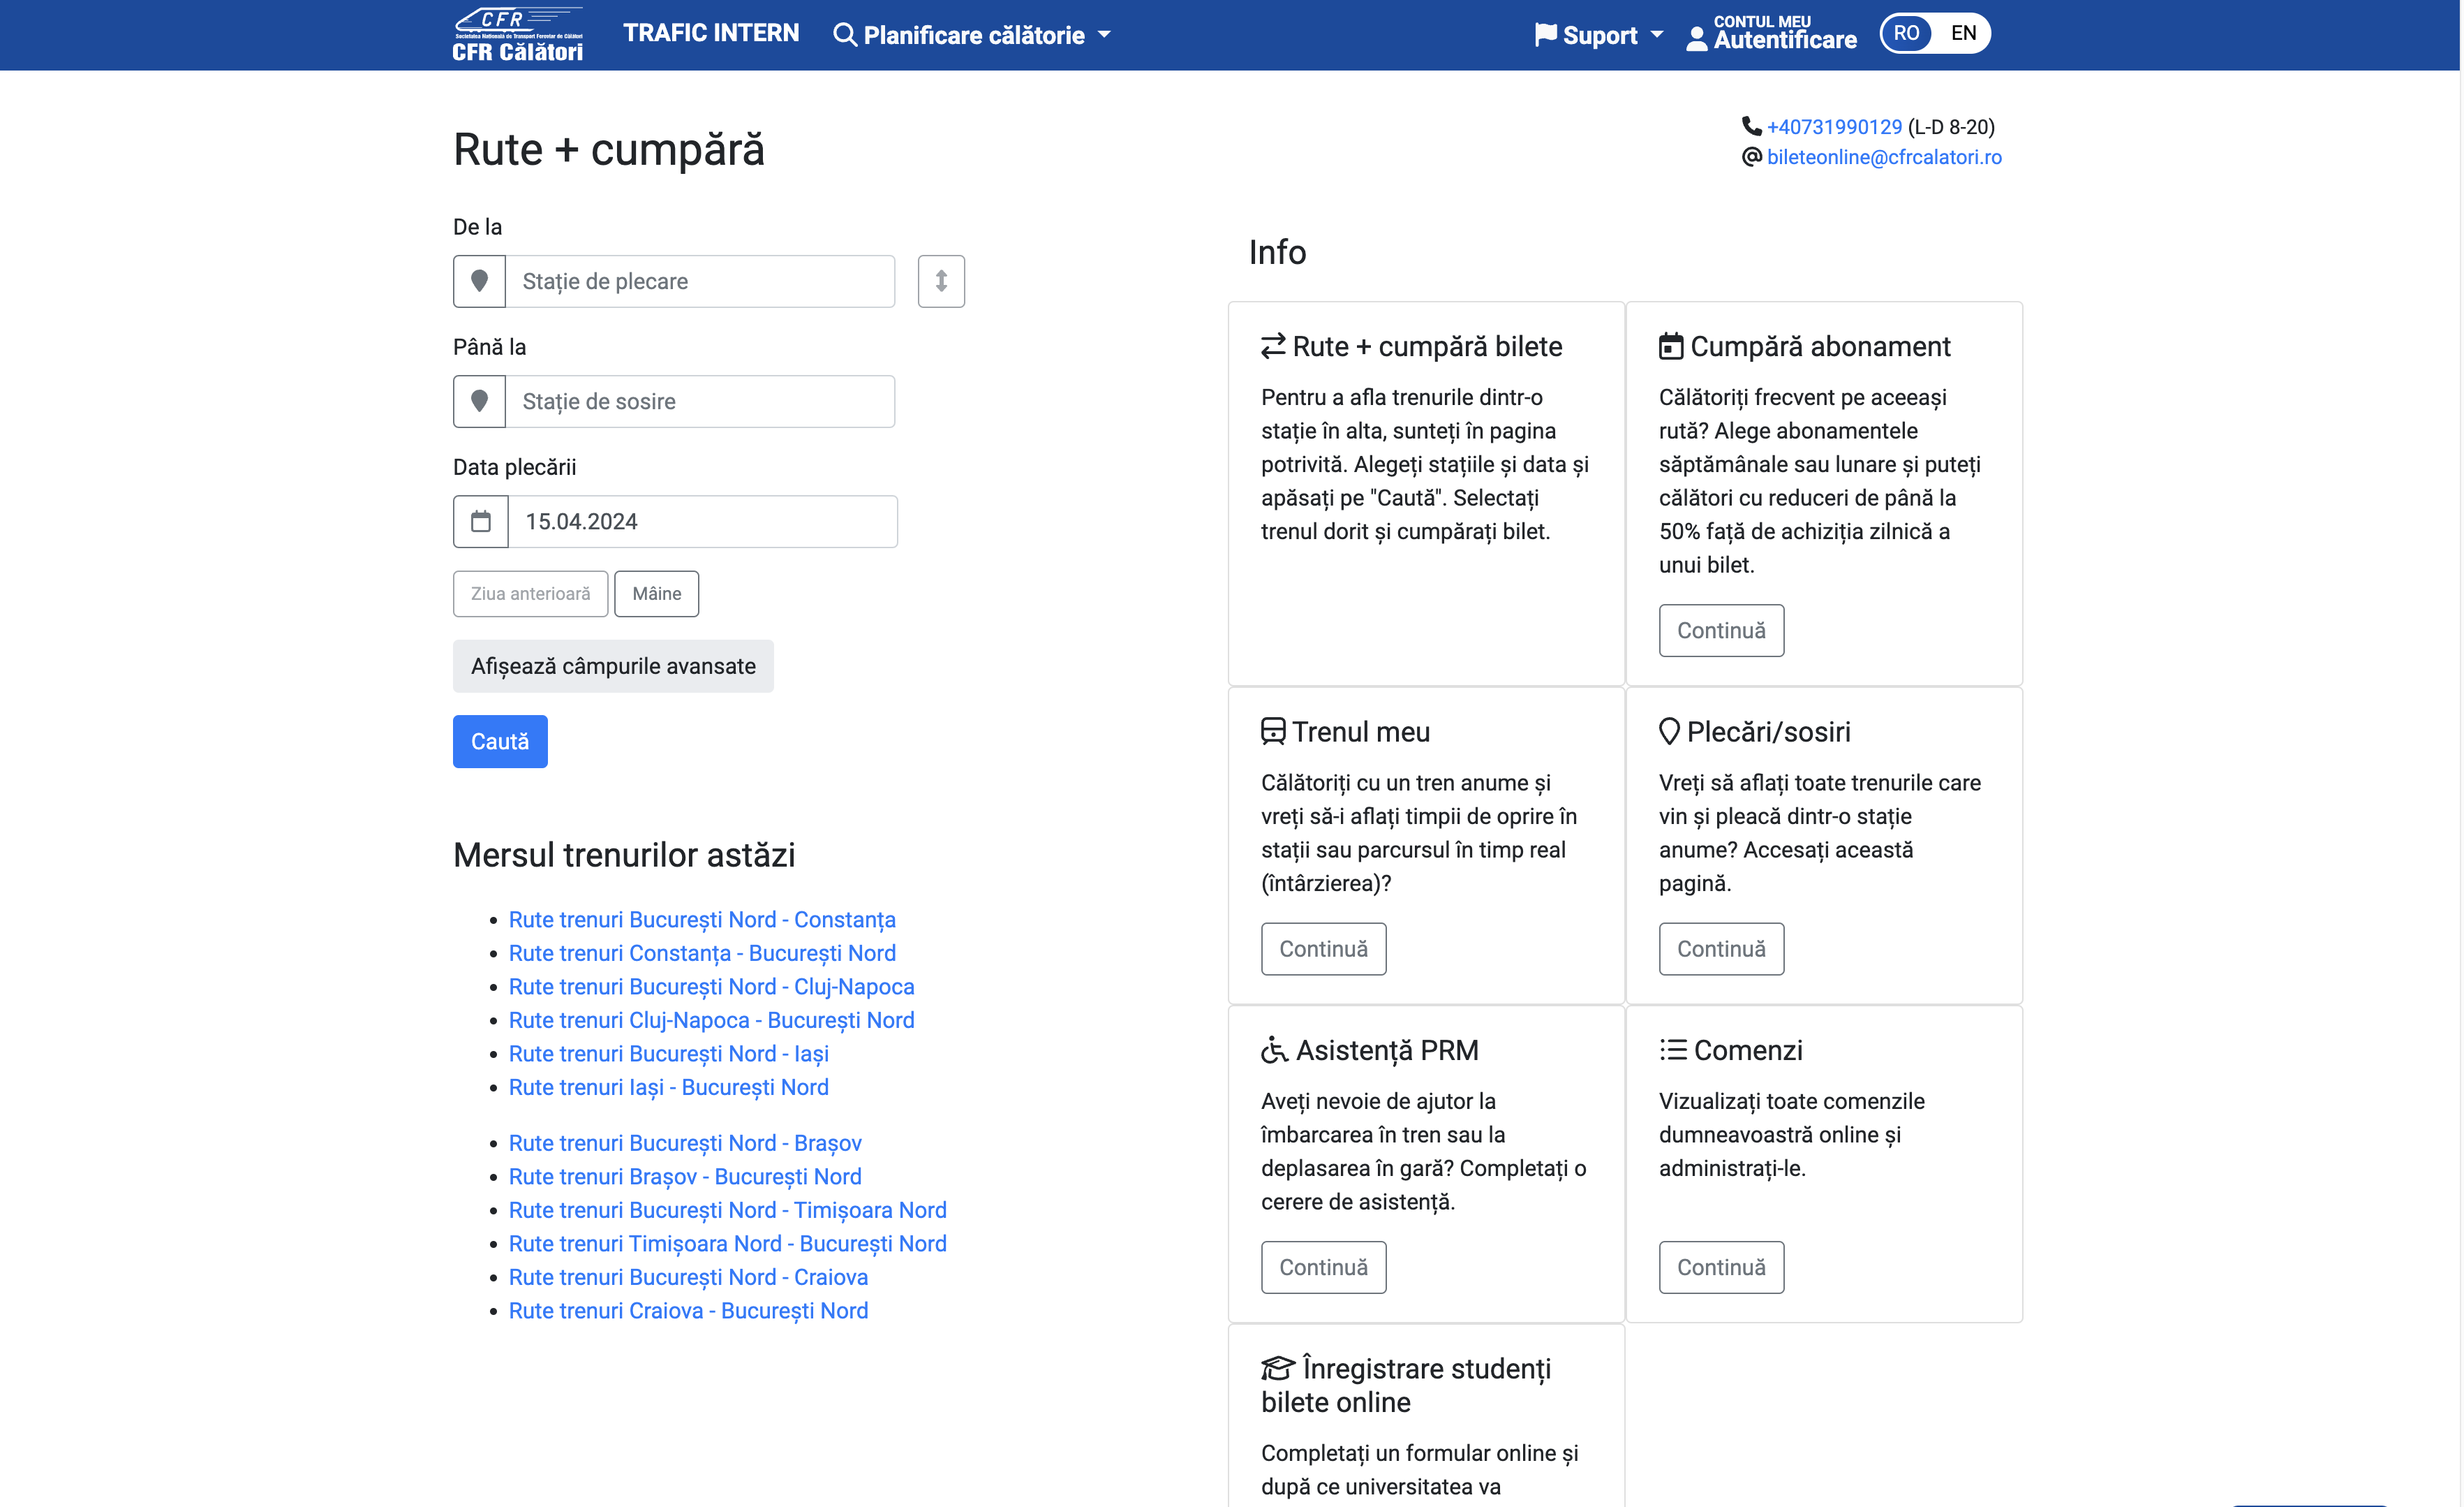Open Rute trenuri București Nord - Constanța

[x=702, y=920]
